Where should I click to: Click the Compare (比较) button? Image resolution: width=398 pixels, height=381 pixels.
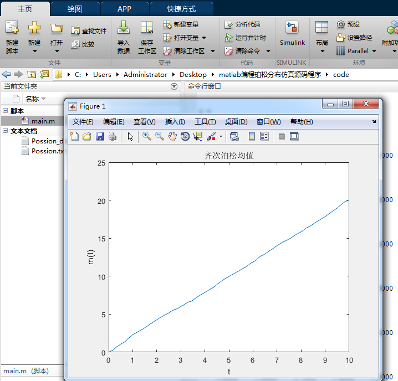pos(83,44)
